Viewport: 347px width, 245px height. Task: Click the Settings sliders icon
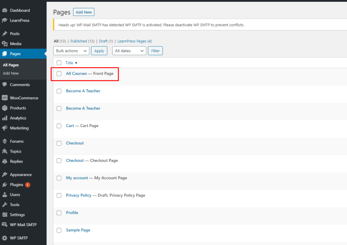[x=5, y=215]
